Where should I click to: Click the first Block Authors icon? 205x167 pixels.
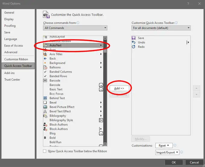[45, 125]
